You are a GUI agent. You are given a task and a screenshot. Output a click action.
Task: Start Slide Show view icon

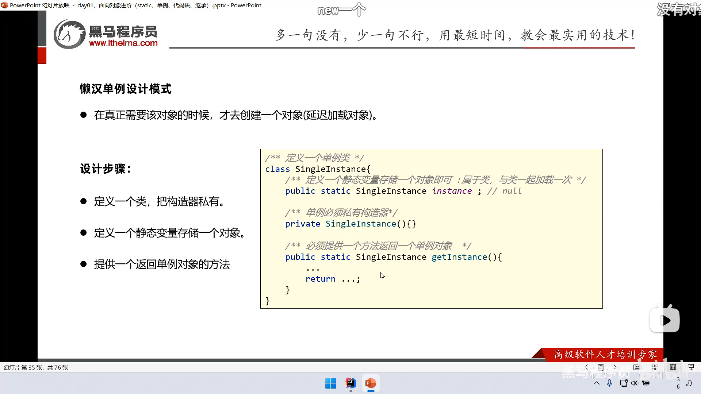tap(691, 367)
